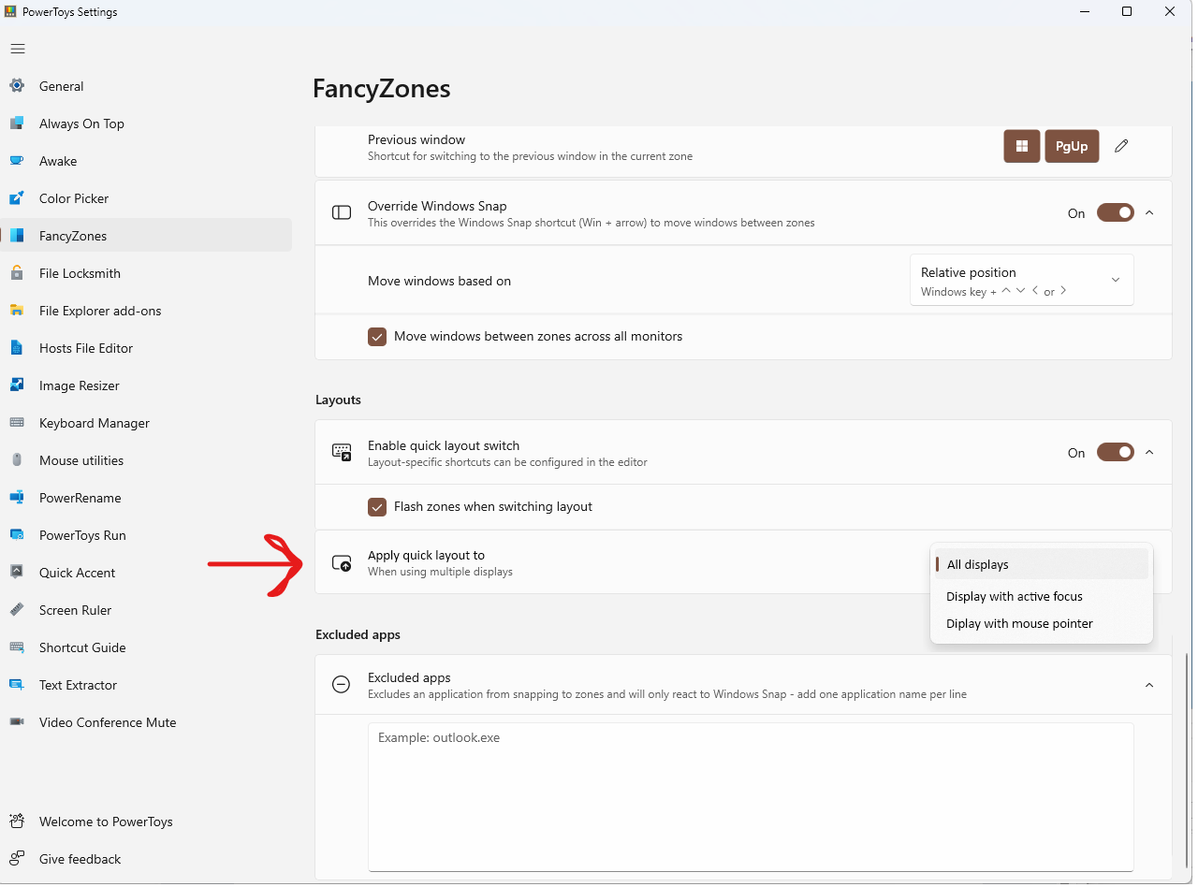
Task: Select the PowerRename sidebar icon
Action: pyautogui.click(x=17, y=498)
